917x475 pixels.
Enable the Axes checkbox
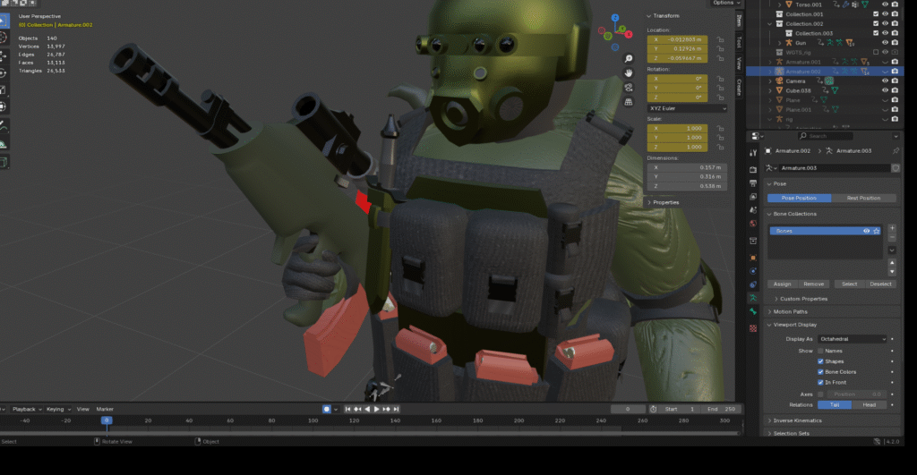click(820, 394)
